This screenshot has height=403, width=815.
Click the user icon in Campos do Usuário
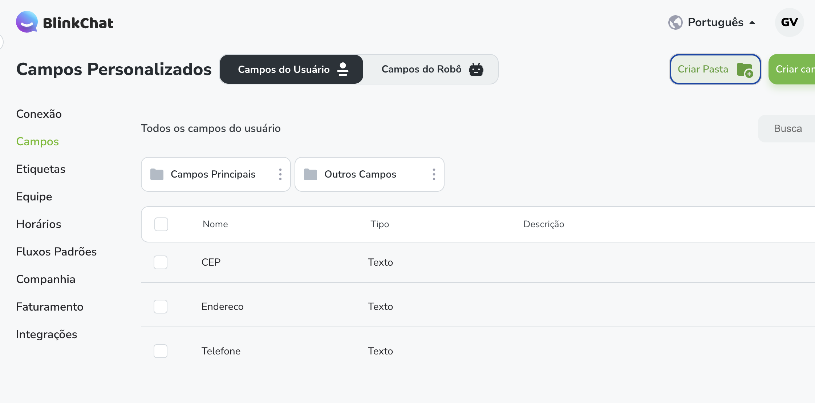pyautogui.click(x=343, y=69)
